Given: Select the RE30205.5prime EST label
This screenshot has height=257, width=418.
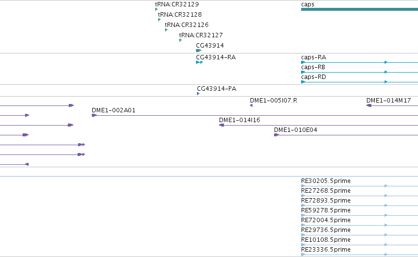Looking at the screenshot, I should [x=326, y=181].
